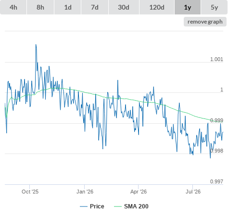
Task: Choose the 1d time range tab
Action: click(x=68, y=7)
